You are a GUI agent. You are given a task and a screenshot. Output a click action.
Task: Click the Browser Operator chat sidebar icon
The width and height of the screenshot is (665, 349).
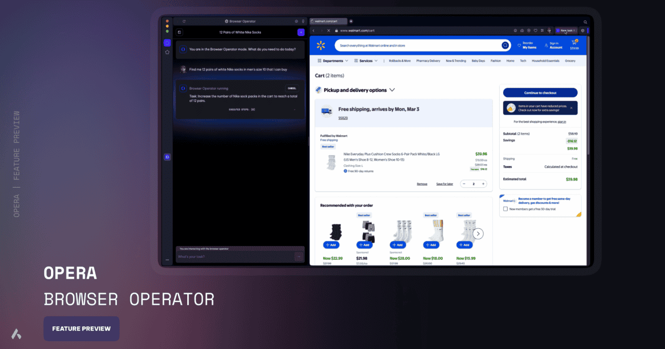167,43
